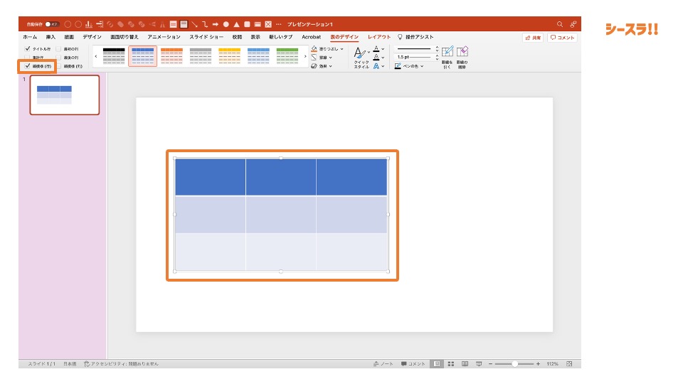Toggle the タイトル行 header row checkbox
Image resolution: width=683 pixels, height=384 pixels.
28,49
